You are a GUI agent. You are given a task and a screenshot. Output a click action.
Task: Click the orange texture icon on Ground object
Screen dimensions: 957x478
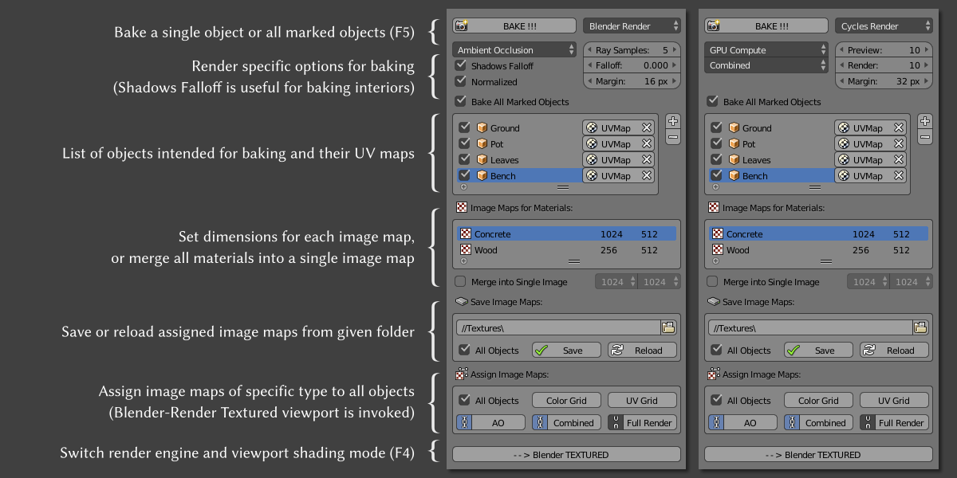[482, 127]
